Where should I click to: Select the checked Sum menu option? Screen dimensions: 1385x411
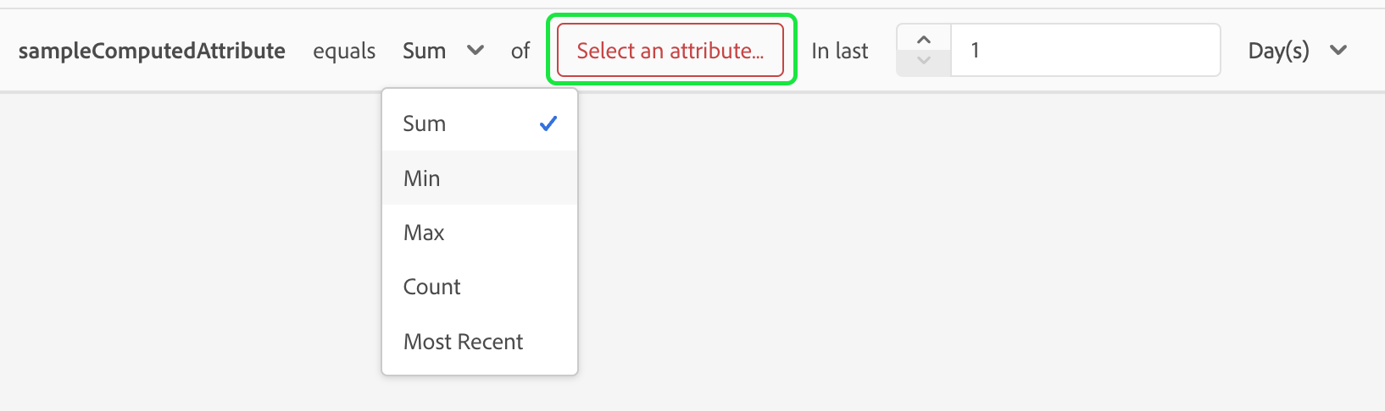425,123
